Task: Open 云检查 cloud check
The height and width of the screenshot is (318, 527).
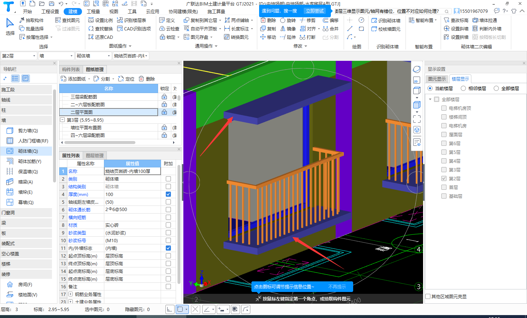Action: pos(169,29)
